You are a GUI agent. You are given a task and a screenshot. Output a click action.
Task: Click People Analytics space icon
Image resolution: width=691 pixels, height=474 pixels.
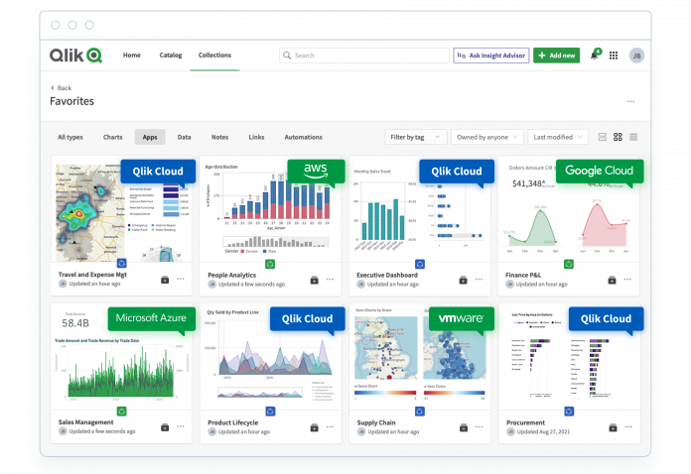[x=314, y=280]
